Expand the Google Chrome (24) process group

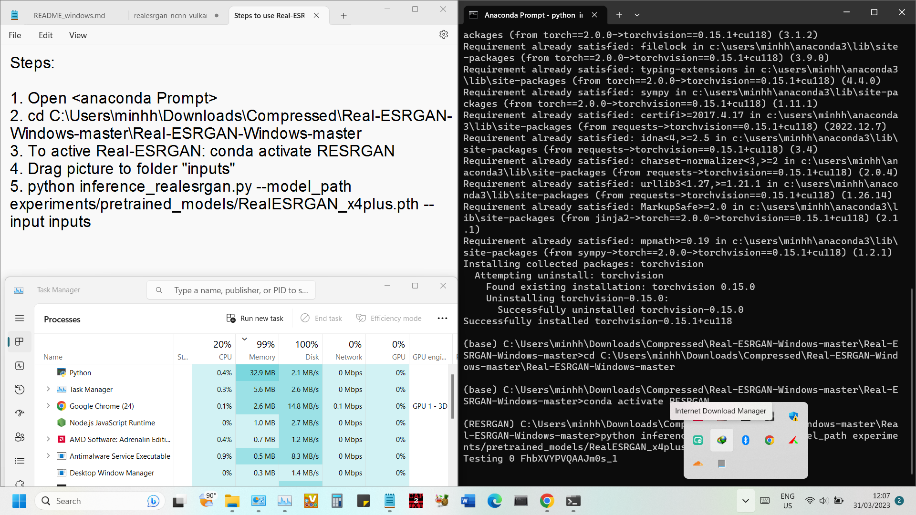pos(48,406)
